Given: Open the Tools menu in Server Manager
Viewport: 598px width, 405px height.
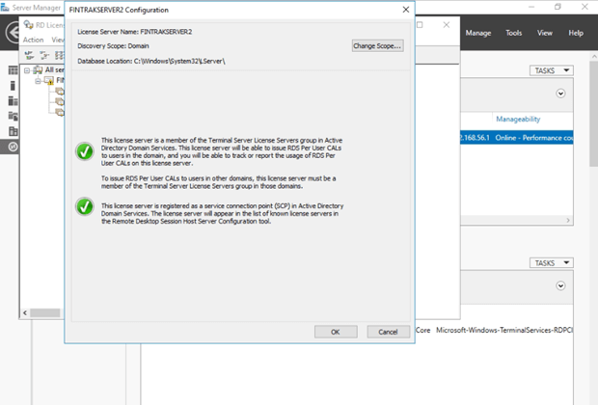Looking at the screenshot, I should [513, 33].
